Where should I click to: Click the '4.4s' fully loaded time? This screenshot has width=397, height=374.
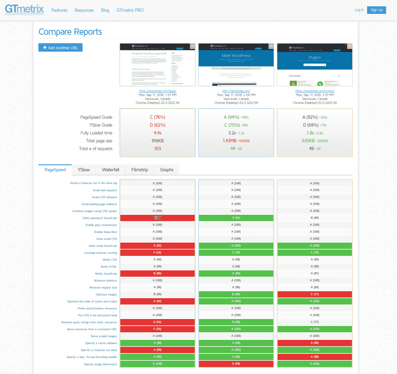point(158,133)
